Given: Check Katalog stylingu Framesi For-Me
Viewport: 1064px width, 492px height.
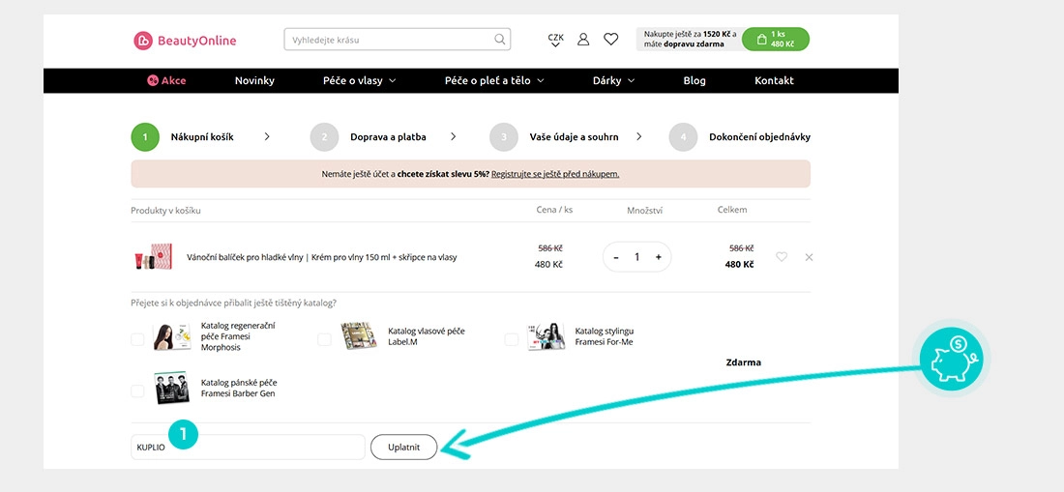Looking at the screenshot, I should [511, 339].
